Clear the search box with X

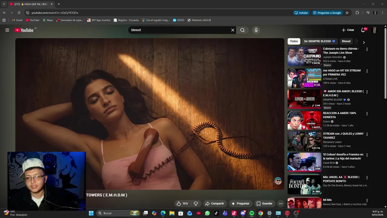[233, 30]
